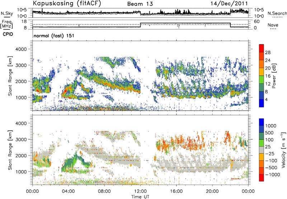Click the dark green 100–500 Velocity colorbar segment
Screen dimensions: 287x199
click(262, 136)
